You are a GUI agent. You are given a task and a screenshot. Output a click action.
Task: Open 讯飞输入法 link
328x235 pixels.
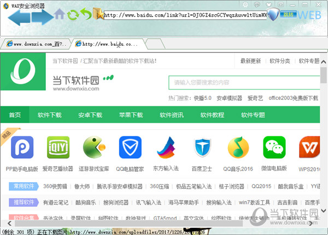148,202
